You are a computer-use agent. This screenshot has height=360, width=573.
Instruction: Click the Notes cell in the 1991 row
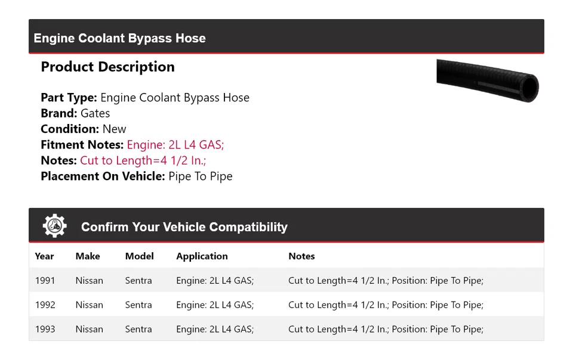click(386, 281)
